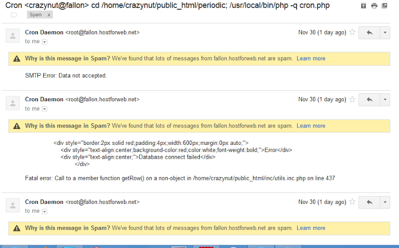This screenshot has height=248, width=399.
Task: Open more options dropdown for the third message
Action: tap(385, 202)
